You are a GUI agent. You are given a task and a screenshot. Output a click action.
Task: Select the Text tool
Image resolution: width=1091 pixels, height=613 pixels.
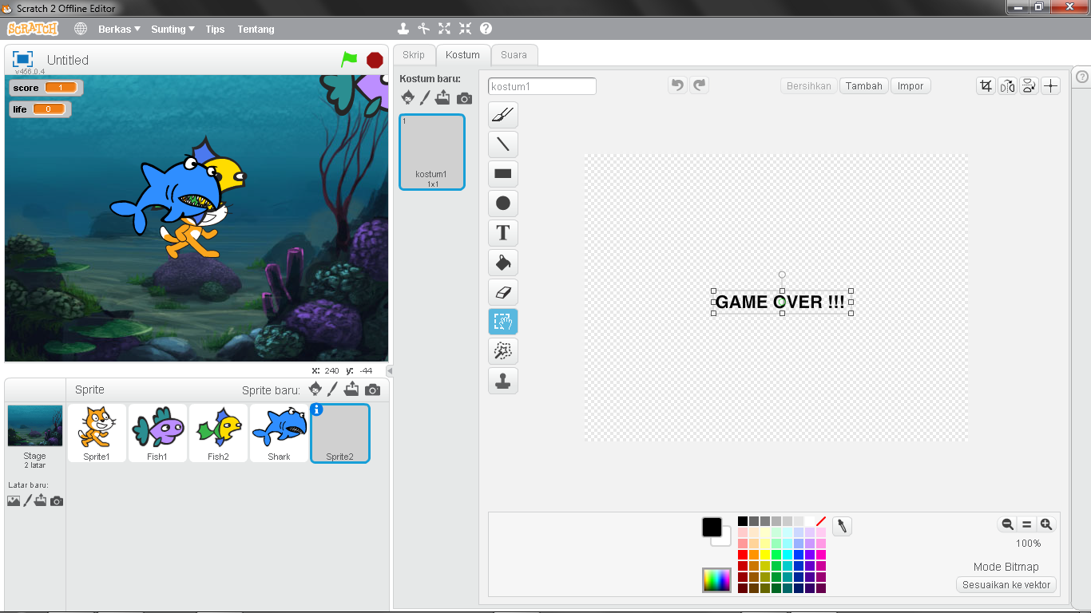coord(502,232)
